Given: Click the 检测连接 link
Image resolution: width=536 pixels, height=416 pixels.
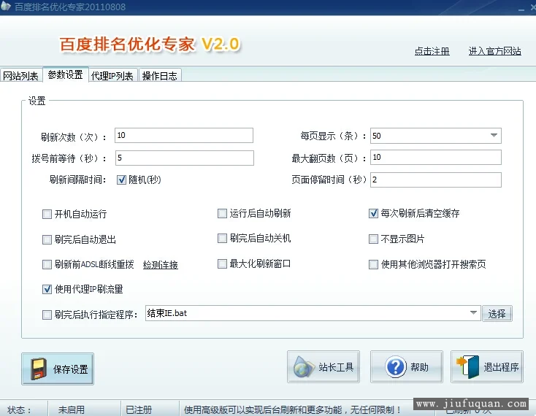Looking at the screenshot, I should coord(160,265).
